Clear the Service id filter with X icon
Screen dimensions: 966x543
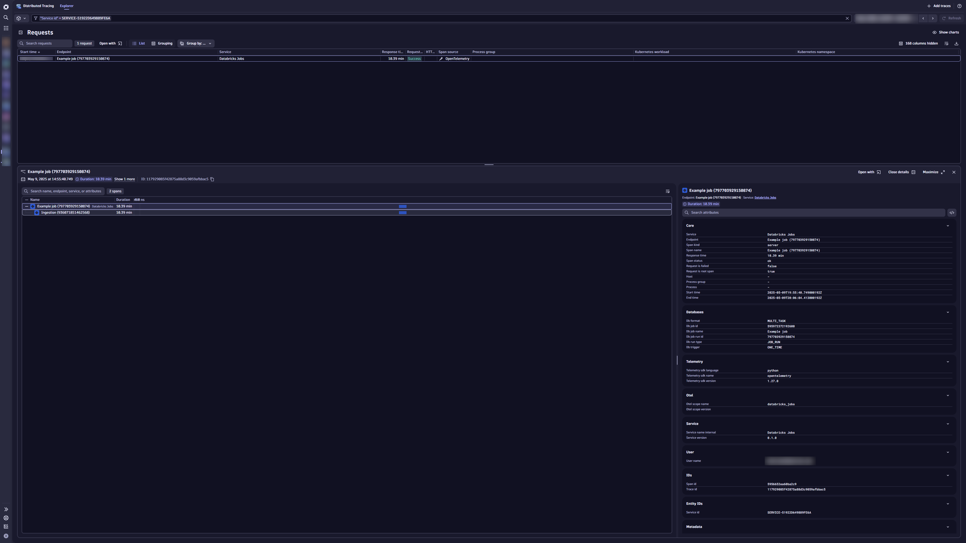847,18
